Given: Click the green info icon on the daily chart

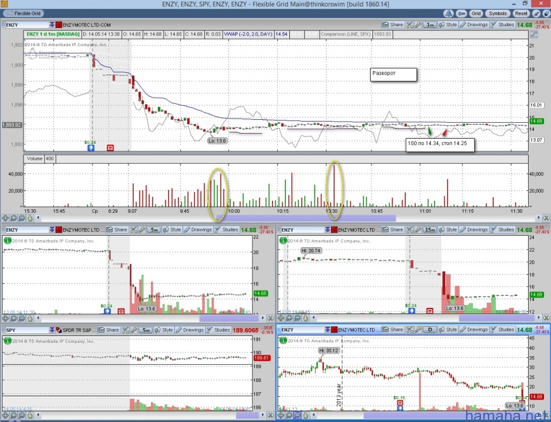Looking at the screenshot, I should (283, 341).
